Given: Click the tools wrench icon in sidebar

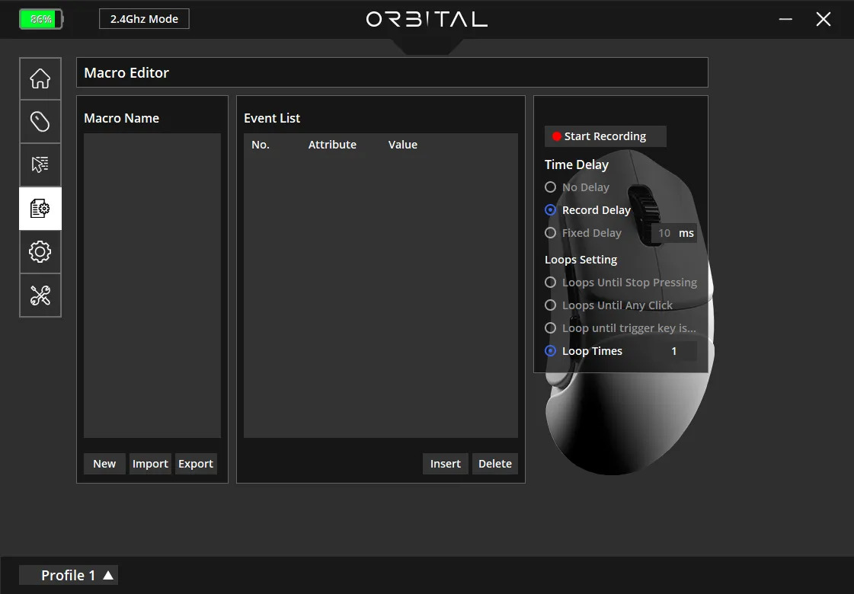Looking at the screenshot, I should 40,295.
